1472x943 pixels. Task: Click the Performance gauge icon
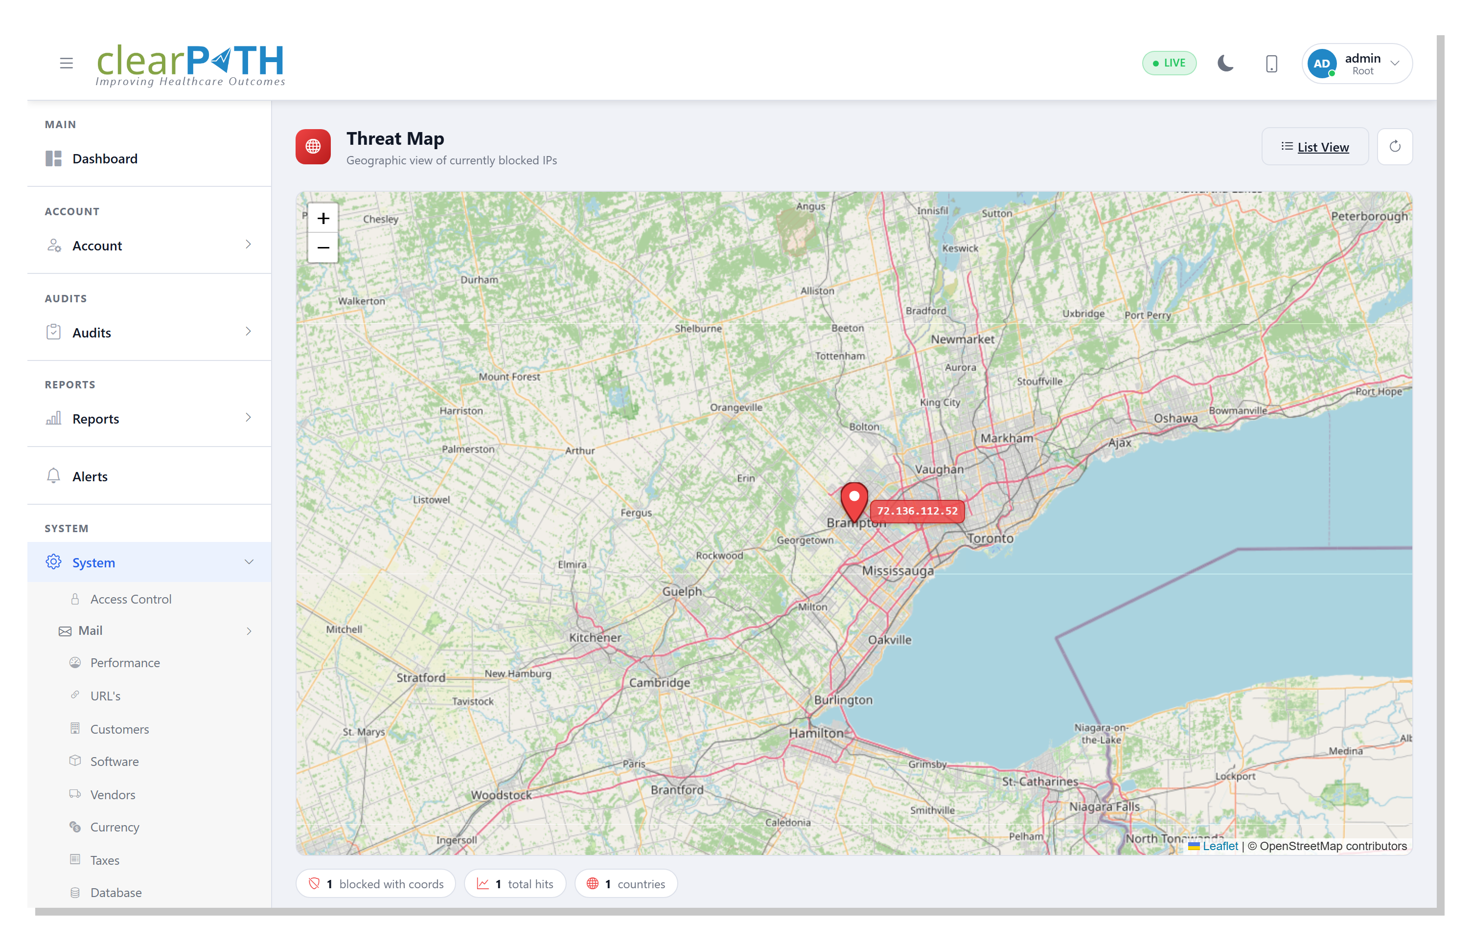(75, 662)
